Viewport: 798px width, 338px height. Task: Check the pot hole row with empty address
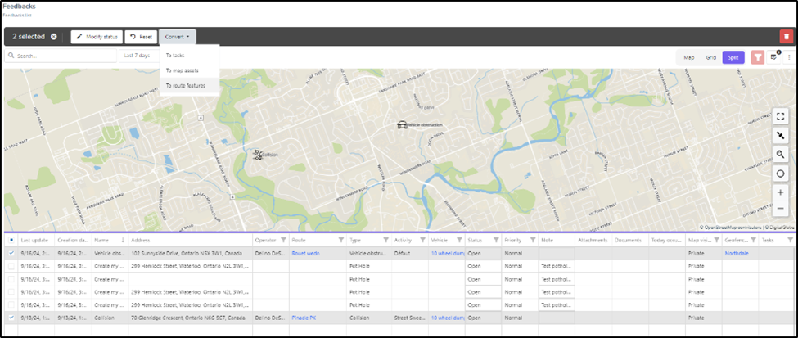point(11,279)
